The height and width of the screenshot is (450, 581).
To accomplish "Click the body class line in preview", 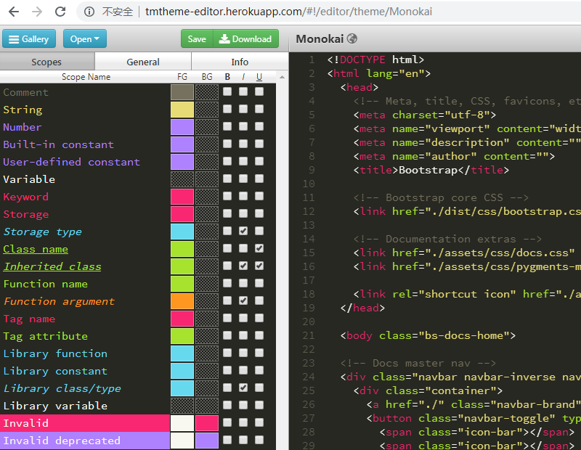I will [x=428, y=335].
